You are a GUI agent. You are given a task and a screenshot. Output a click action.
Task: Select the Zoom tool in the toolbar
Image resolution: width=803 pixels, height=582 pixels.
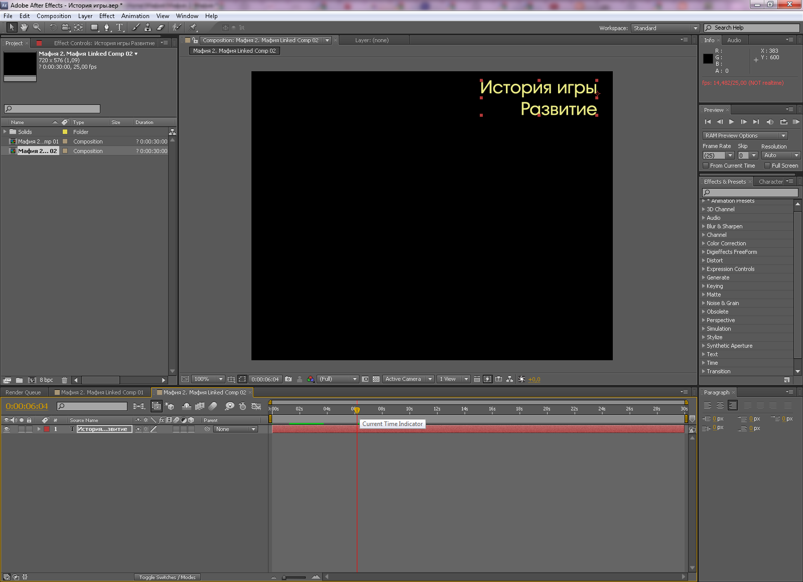37,28
